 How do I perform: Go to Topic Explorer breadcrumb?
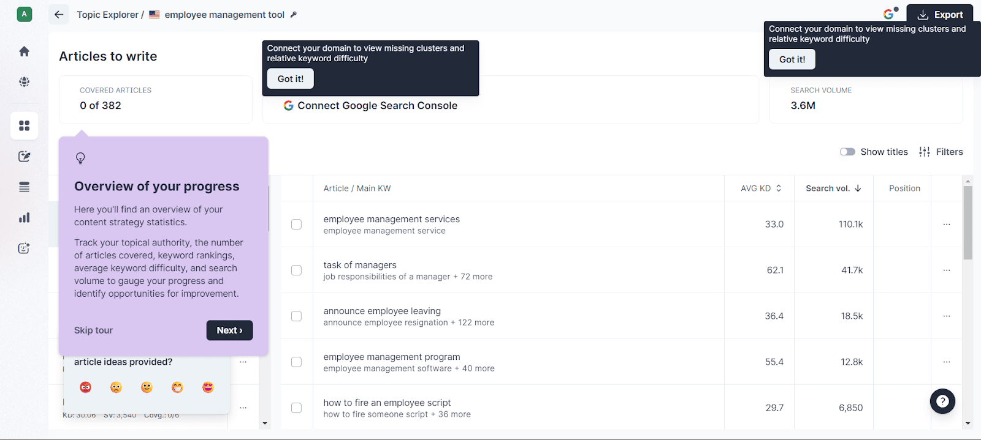pos(107,15)
